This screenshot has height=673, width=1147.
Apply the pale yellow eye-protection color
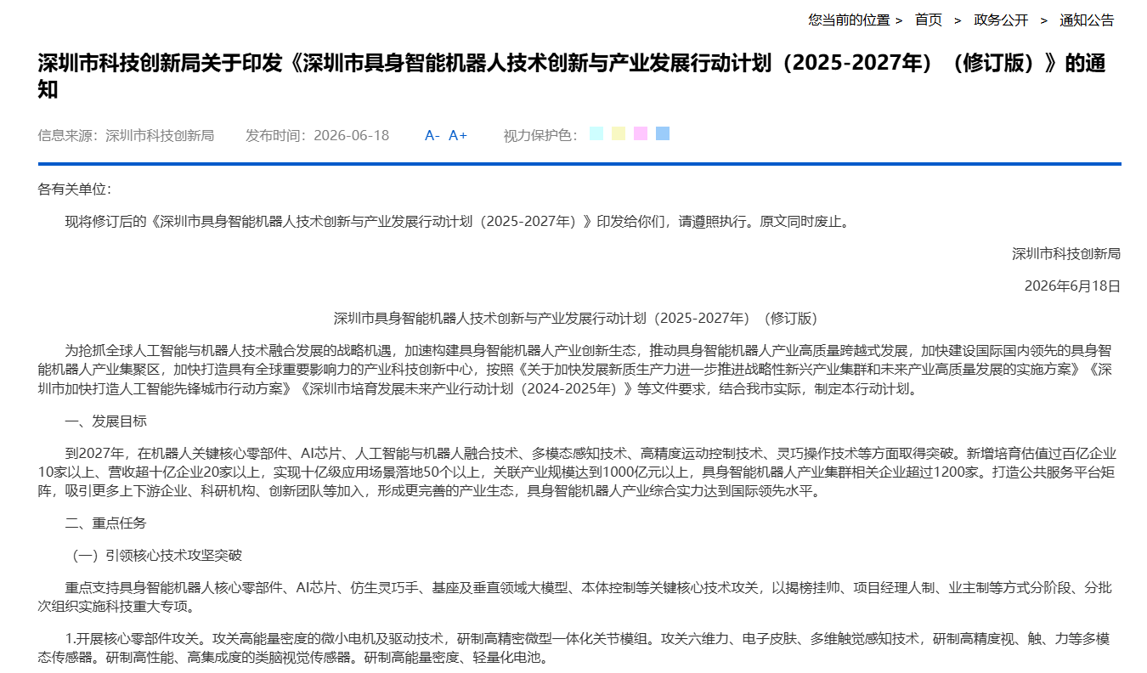point(619,133)
